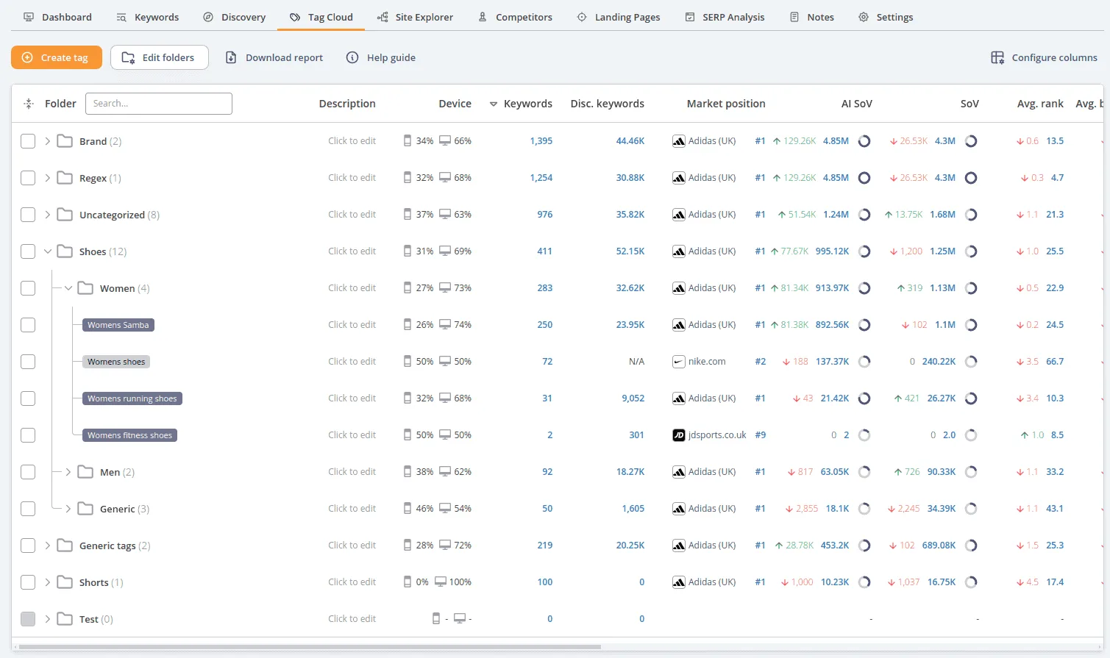Download the report
The width and height of the screenshot is (1110, 658).
pyautogui.click(x=274, y=57)
